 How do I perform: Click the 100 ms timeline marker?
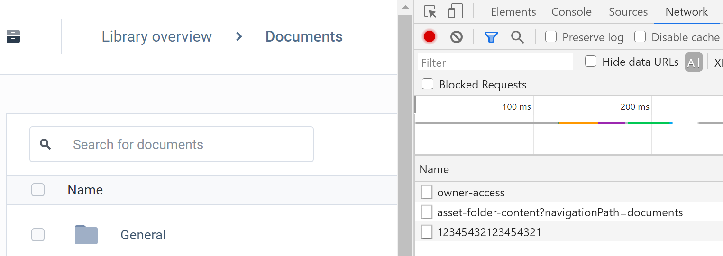pyautogui.click(x=517, y=107)
